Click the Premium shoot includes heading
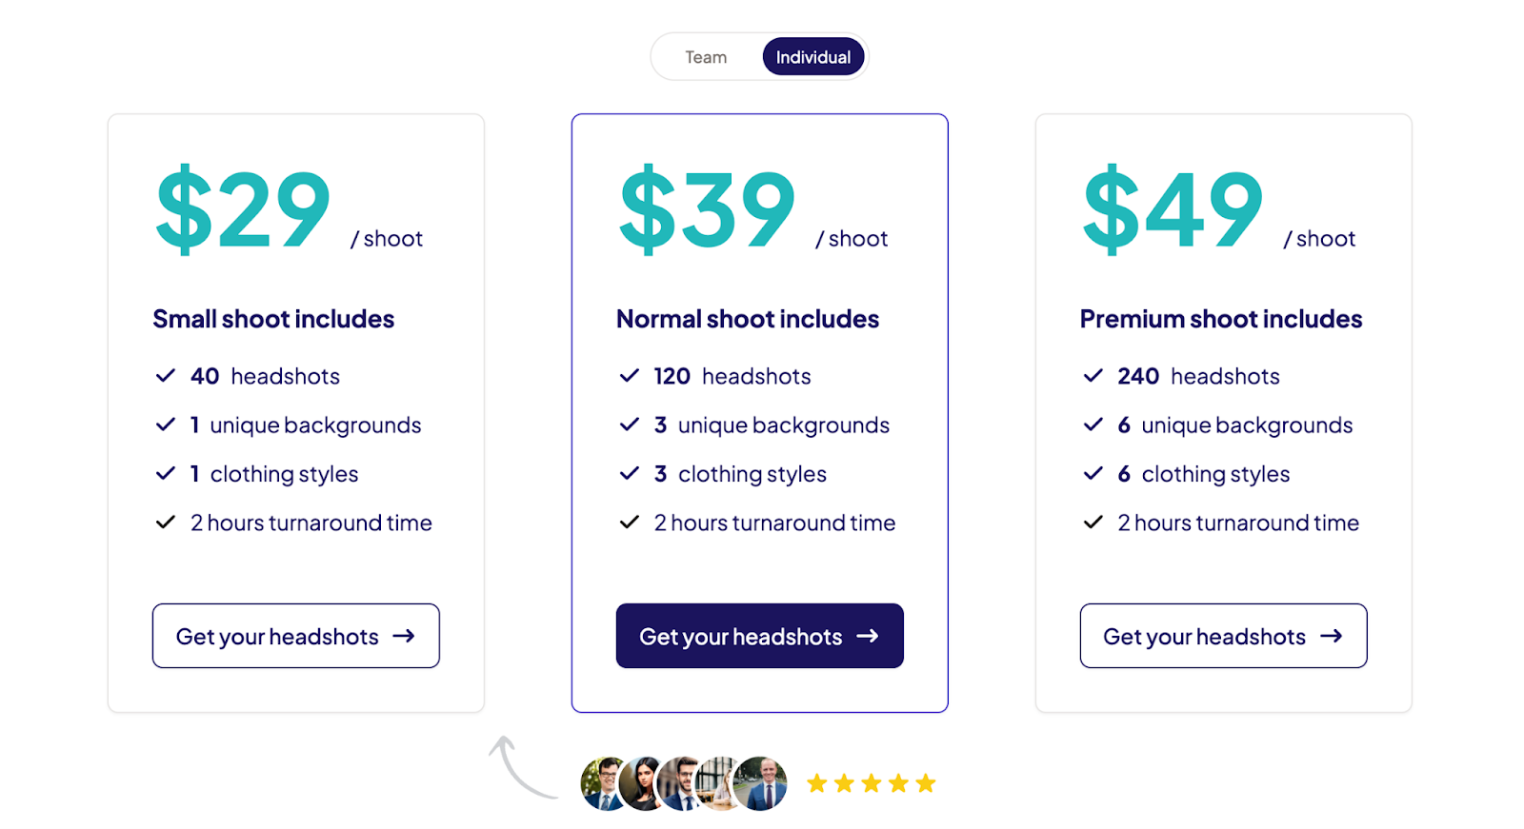The width and height of the screenshot is (1524, 829). coord(1221,319)
